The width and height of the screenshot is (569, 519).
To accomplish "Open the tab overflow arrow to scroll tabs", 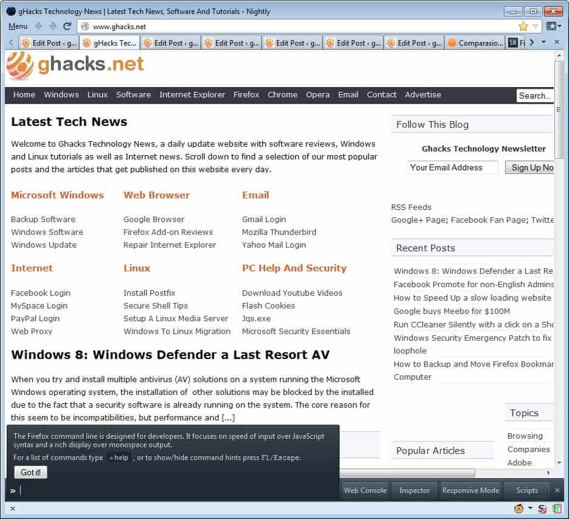I will 531,42.
